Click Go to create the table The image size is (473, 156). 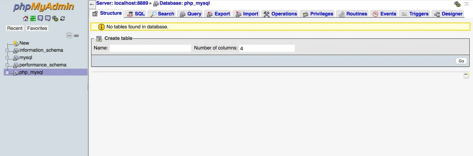click(461, 61)
